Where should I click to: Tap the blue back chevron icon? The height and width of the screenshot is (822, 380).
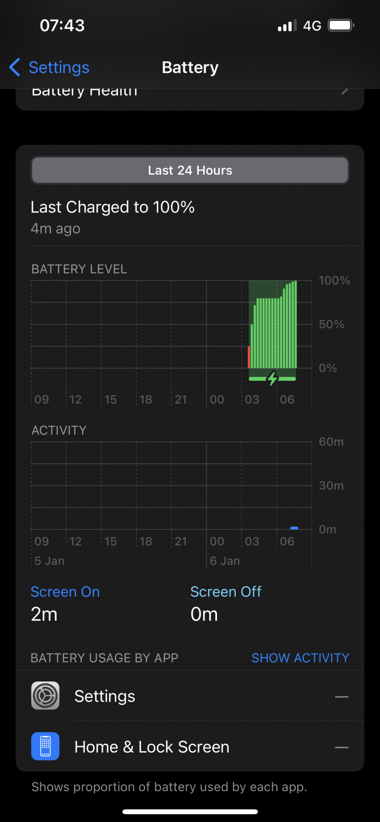coord(14,67)
